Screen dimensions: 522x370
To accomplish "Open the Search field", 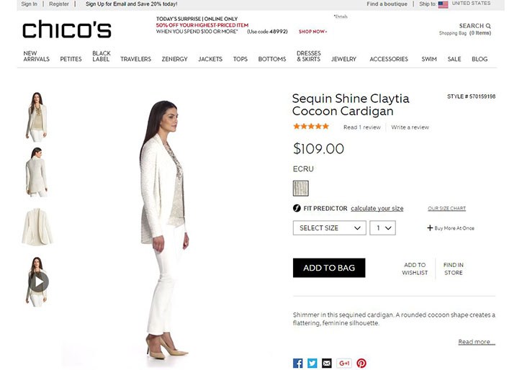I will [x=474, y=26].
